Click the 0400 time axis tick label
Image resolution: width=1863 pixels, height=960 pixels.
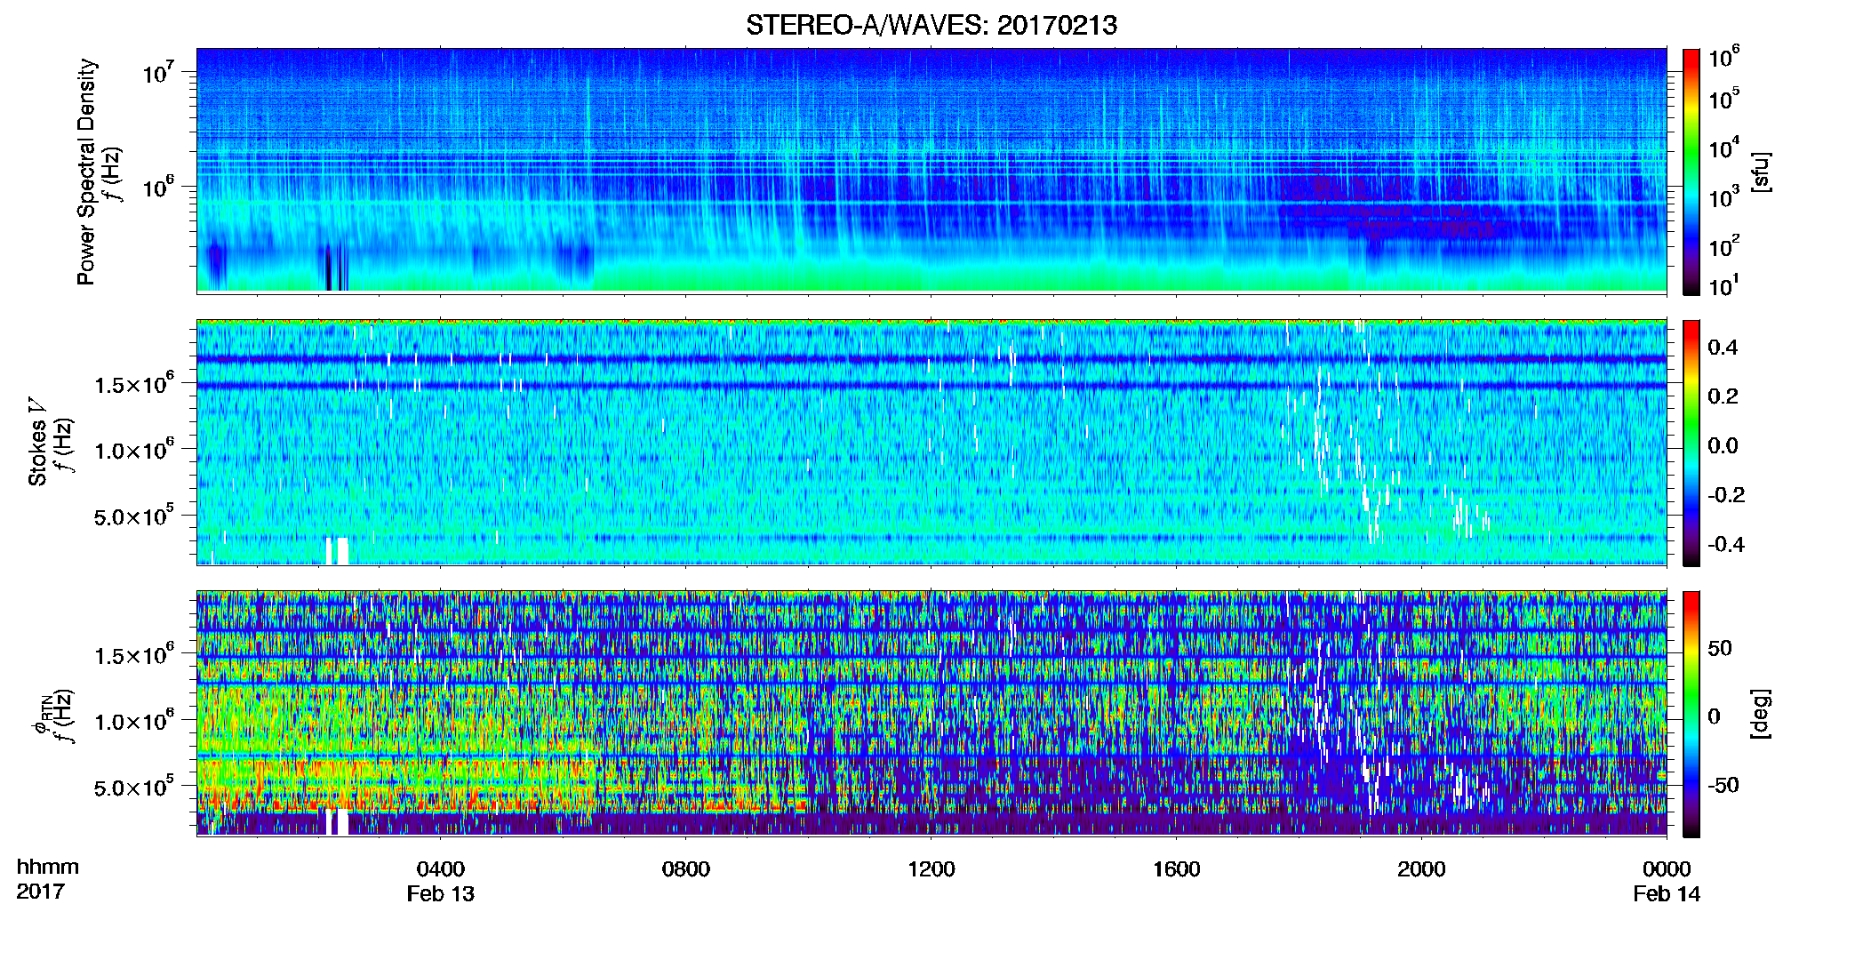coord(441,869)
